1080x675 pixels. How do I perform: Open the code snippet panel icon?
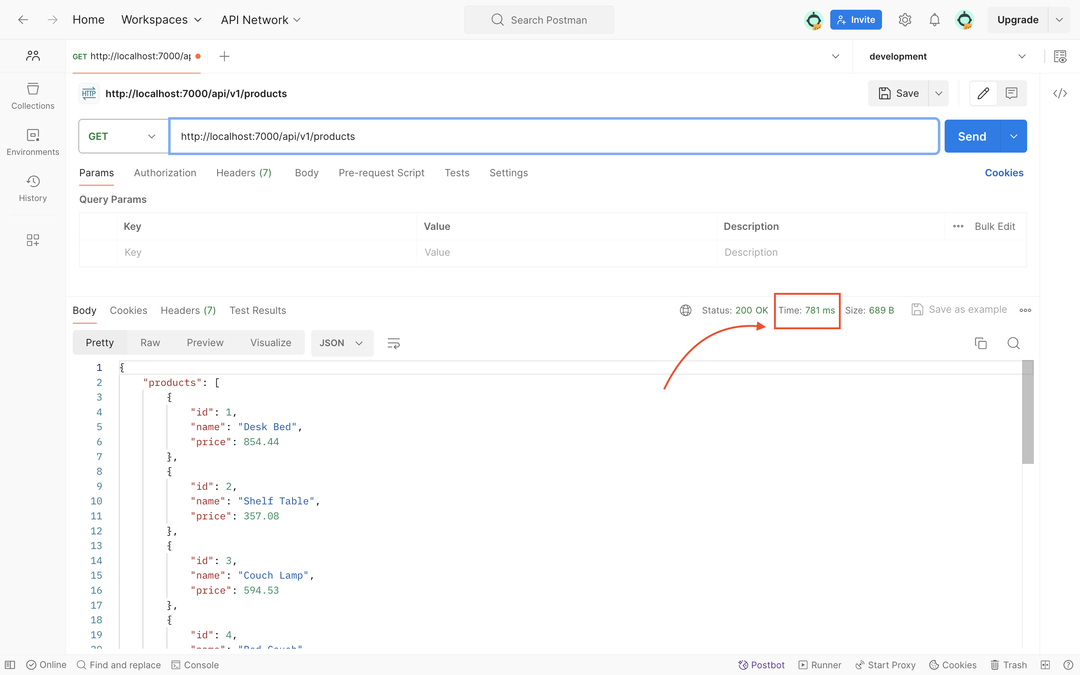(1060, 93)
